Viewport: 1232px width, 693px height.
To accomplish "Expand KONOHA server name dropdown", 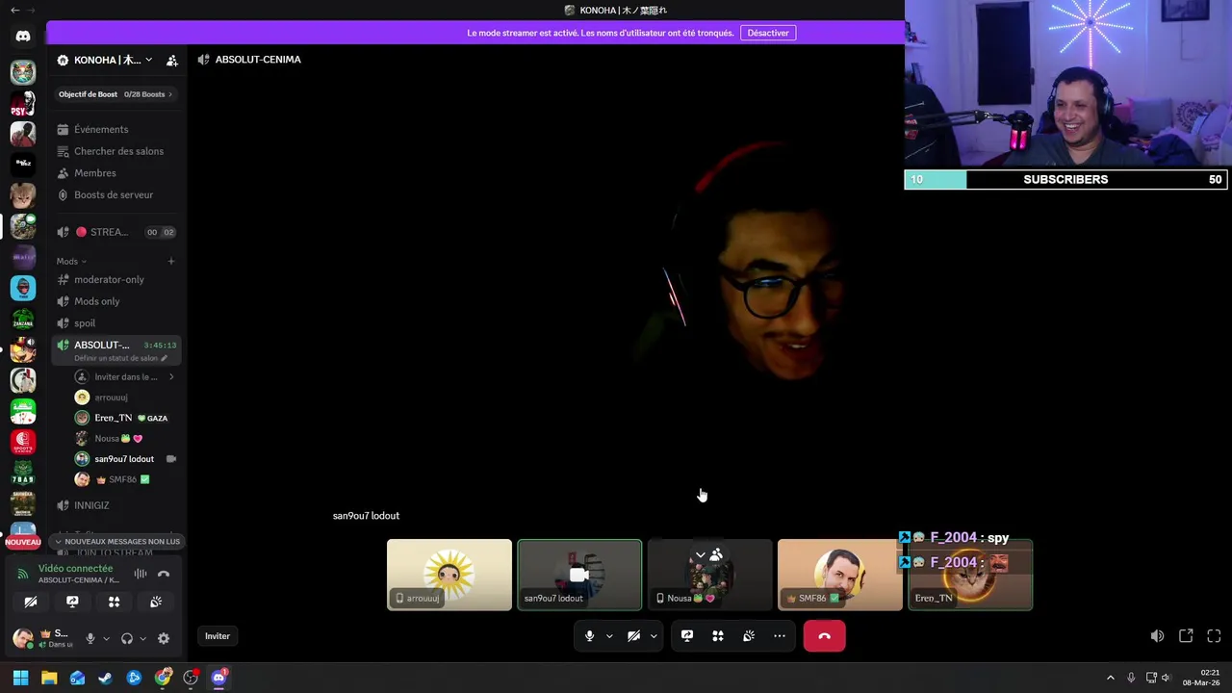I will 148,60.
